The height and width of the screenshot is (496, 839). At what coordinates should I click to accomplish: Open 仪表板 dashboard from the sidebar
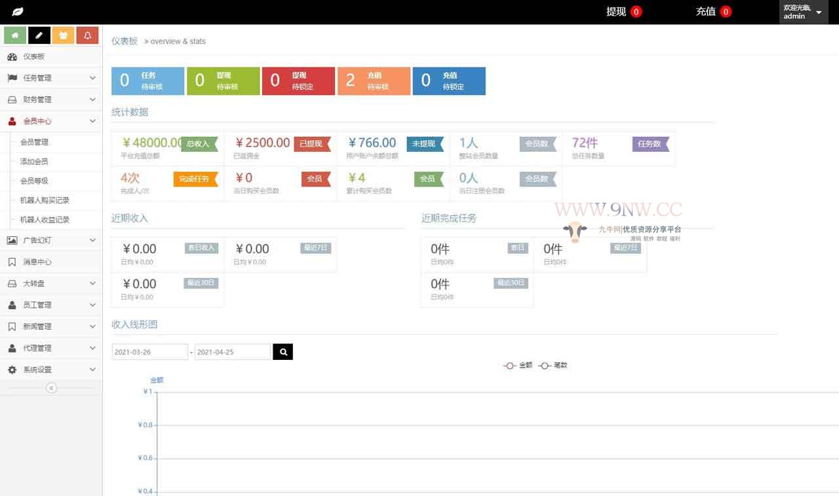coord(34,57)
